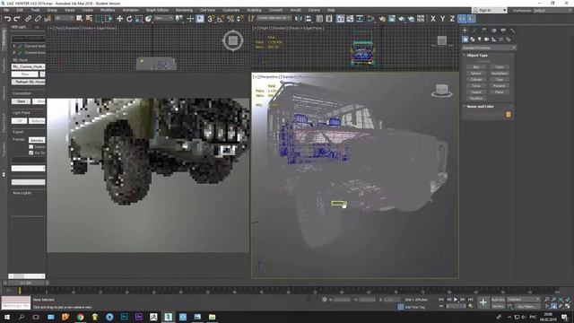The width and height of the screenshot is (574, 323).
Task: Click the object color swatch in Name and Color
Action: point(509,115)
